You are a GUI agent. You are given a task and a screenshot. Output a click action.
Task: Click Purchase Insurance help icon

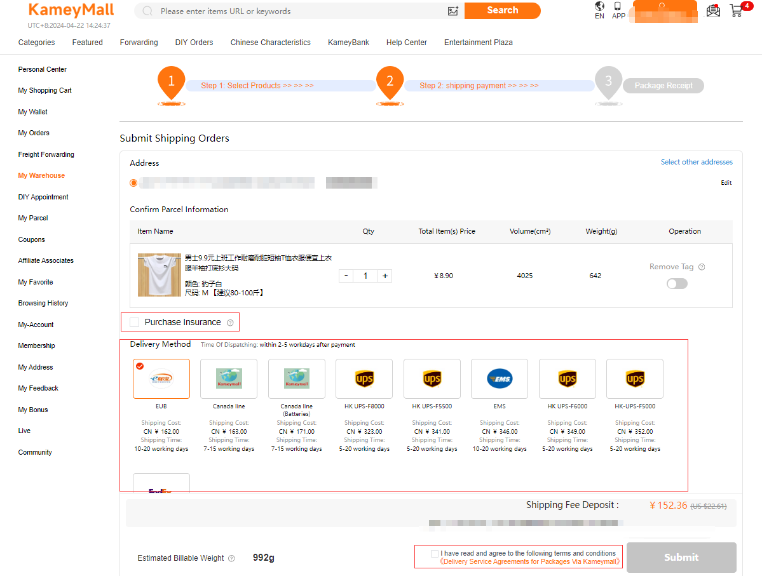coord(230,323)
